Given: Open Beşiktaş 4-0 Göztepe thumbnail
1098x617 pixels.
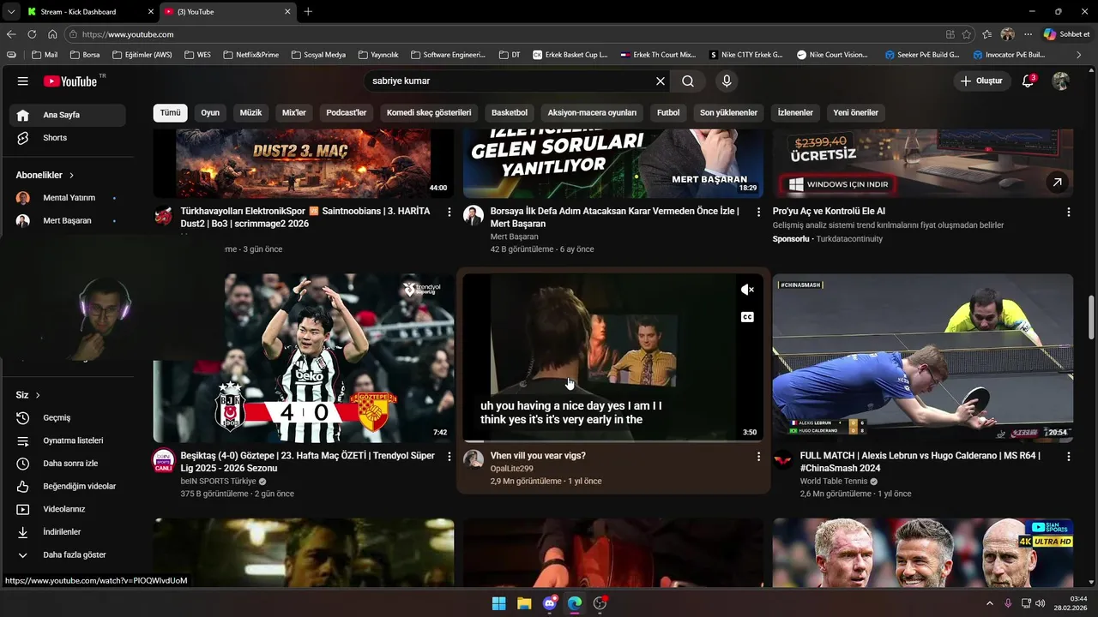Looking at the screenshot, I should point(304,358).
